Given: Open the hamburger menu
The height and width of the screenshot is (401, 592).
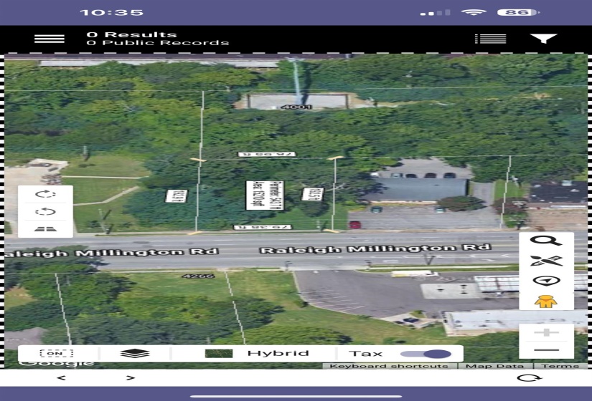Looking at the screenshot, I should point(50,39).
